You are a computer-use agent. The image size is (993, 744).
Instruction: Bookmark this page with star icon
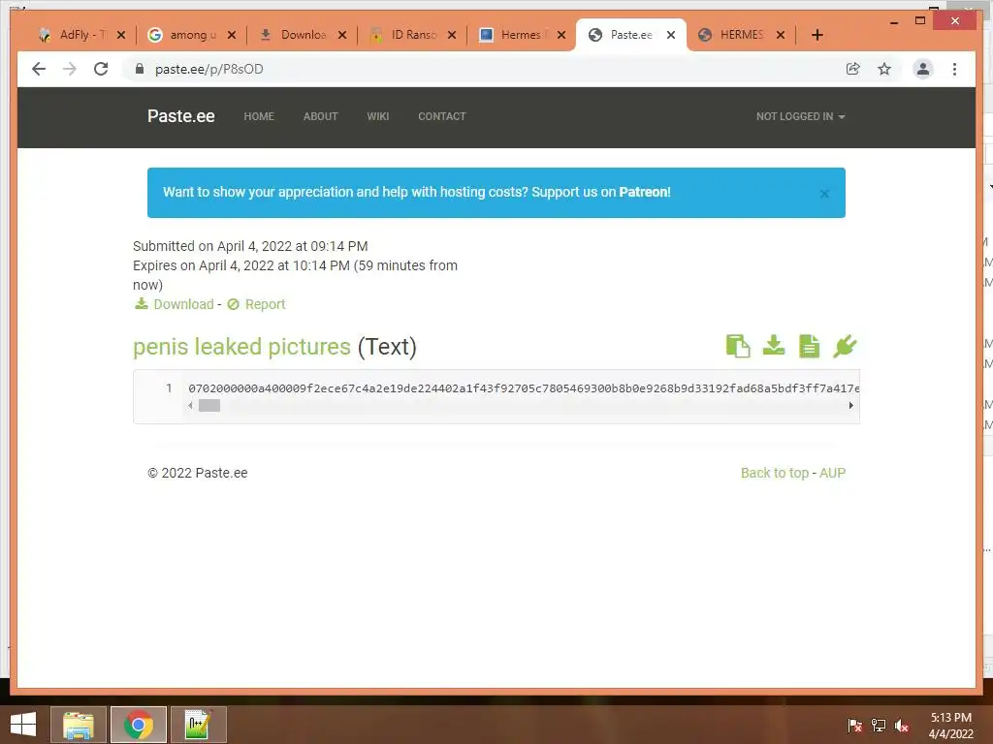click(x=884, y=69)
